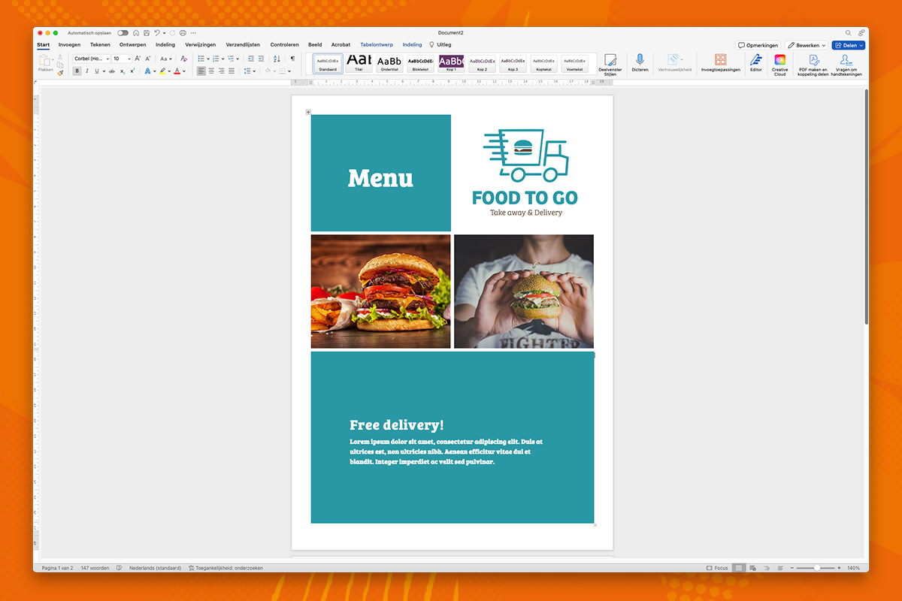Viewport: 902px width, 601px height.
Task: Click the Undo arrow icon
Action: click(156, 33)
